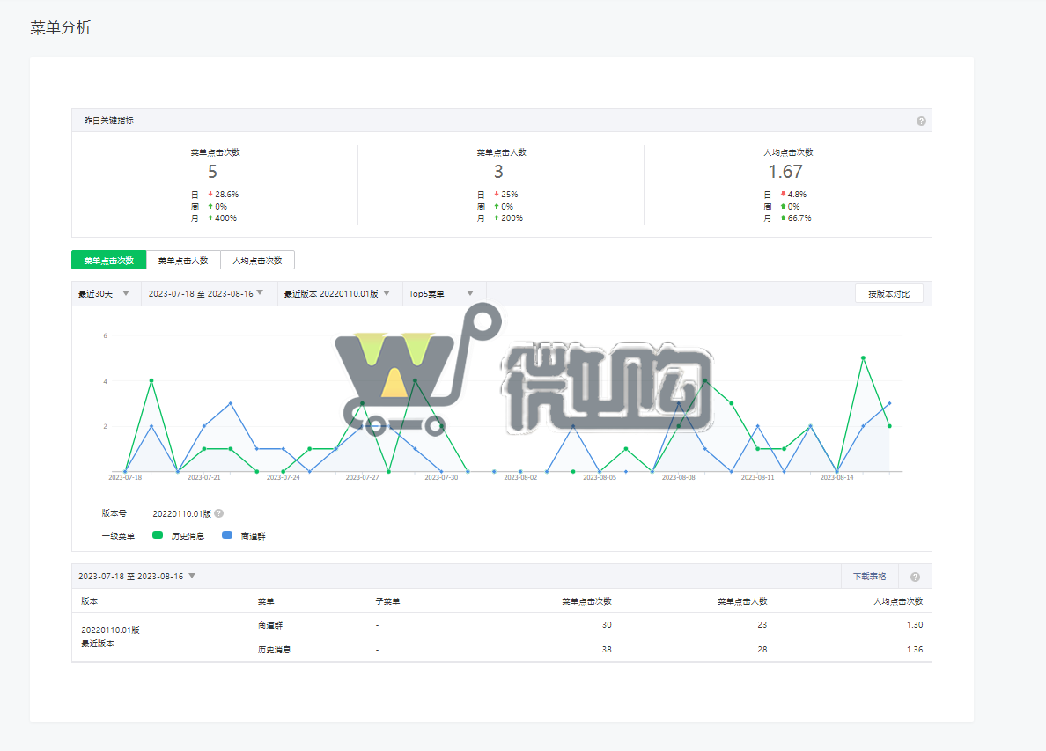Click the 历史消息 row in table
Screen dimensions: 1046x751
coord(274,650)
